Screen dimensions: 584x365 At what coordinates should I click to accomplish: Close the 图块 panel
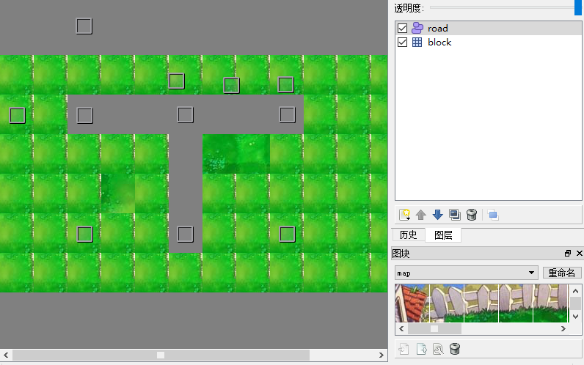click(x=579, y=254)
